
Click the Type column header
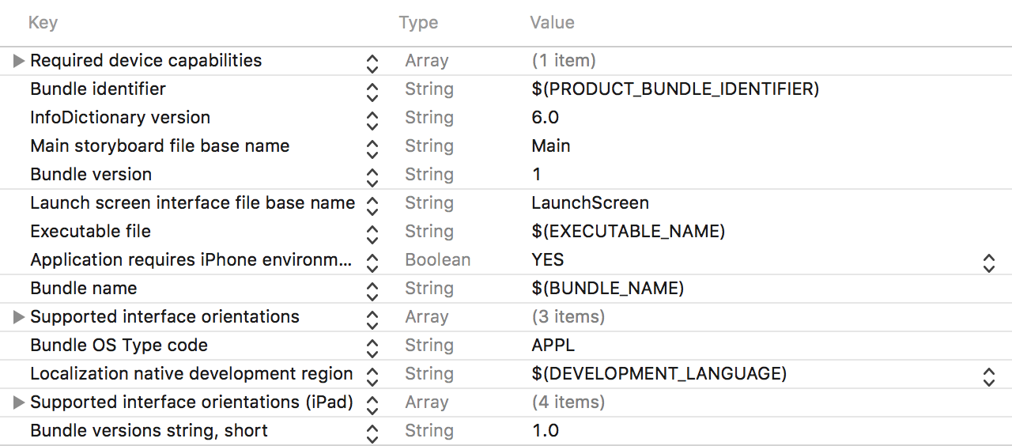(418, 22)
